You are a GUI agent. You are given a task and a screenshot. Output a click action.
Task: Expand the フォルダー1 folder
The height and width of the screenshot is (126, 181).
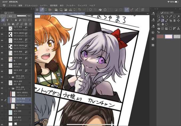pos(10,77)
